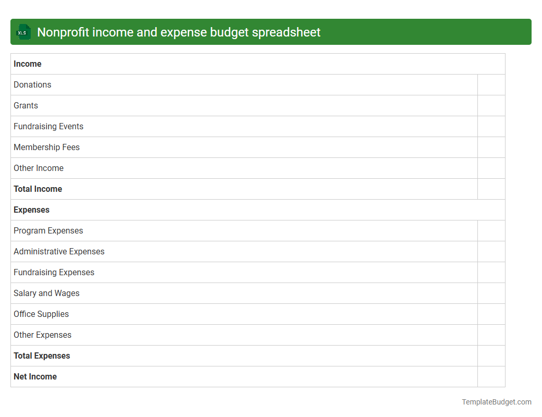Click the spreadsheet title banner
Screen dimensions: 542x417
(271, 32)
